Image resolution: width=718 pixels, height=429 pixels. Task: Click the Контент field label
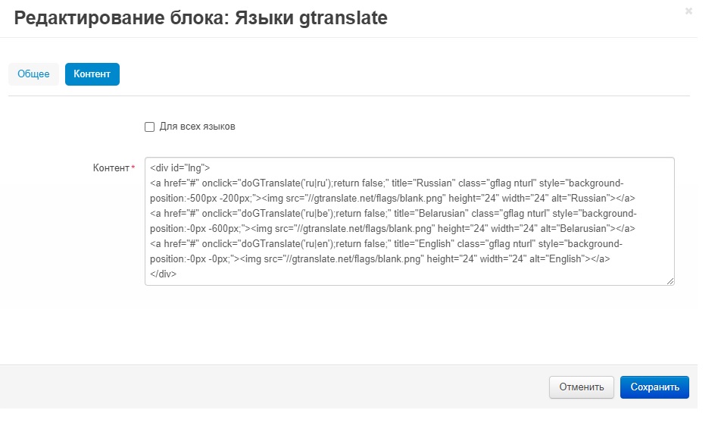pos(111,168)
